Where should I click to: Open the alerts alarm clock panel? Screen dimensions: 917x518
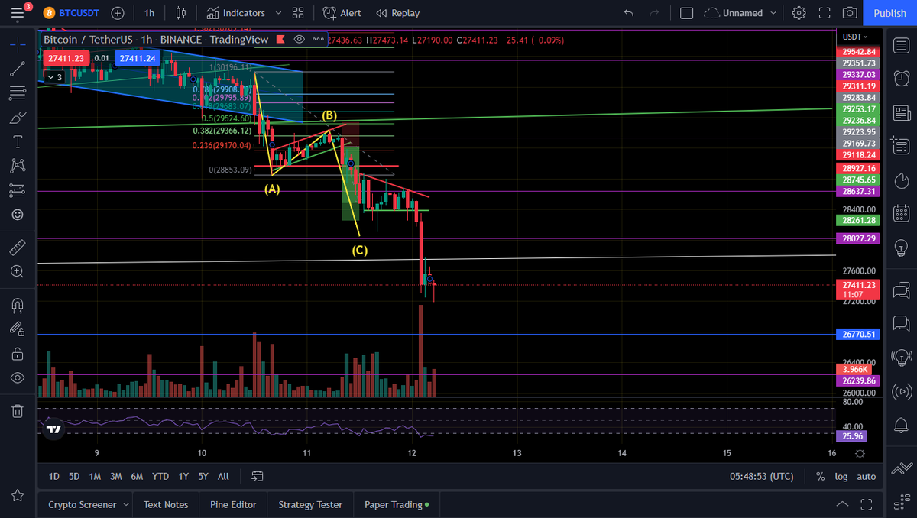[x=901, y=79]
